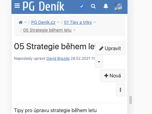152x114 pixels.
Task: Expand the 01 Tipy a triky dropdown arrow
Action: tap(95, 22)
